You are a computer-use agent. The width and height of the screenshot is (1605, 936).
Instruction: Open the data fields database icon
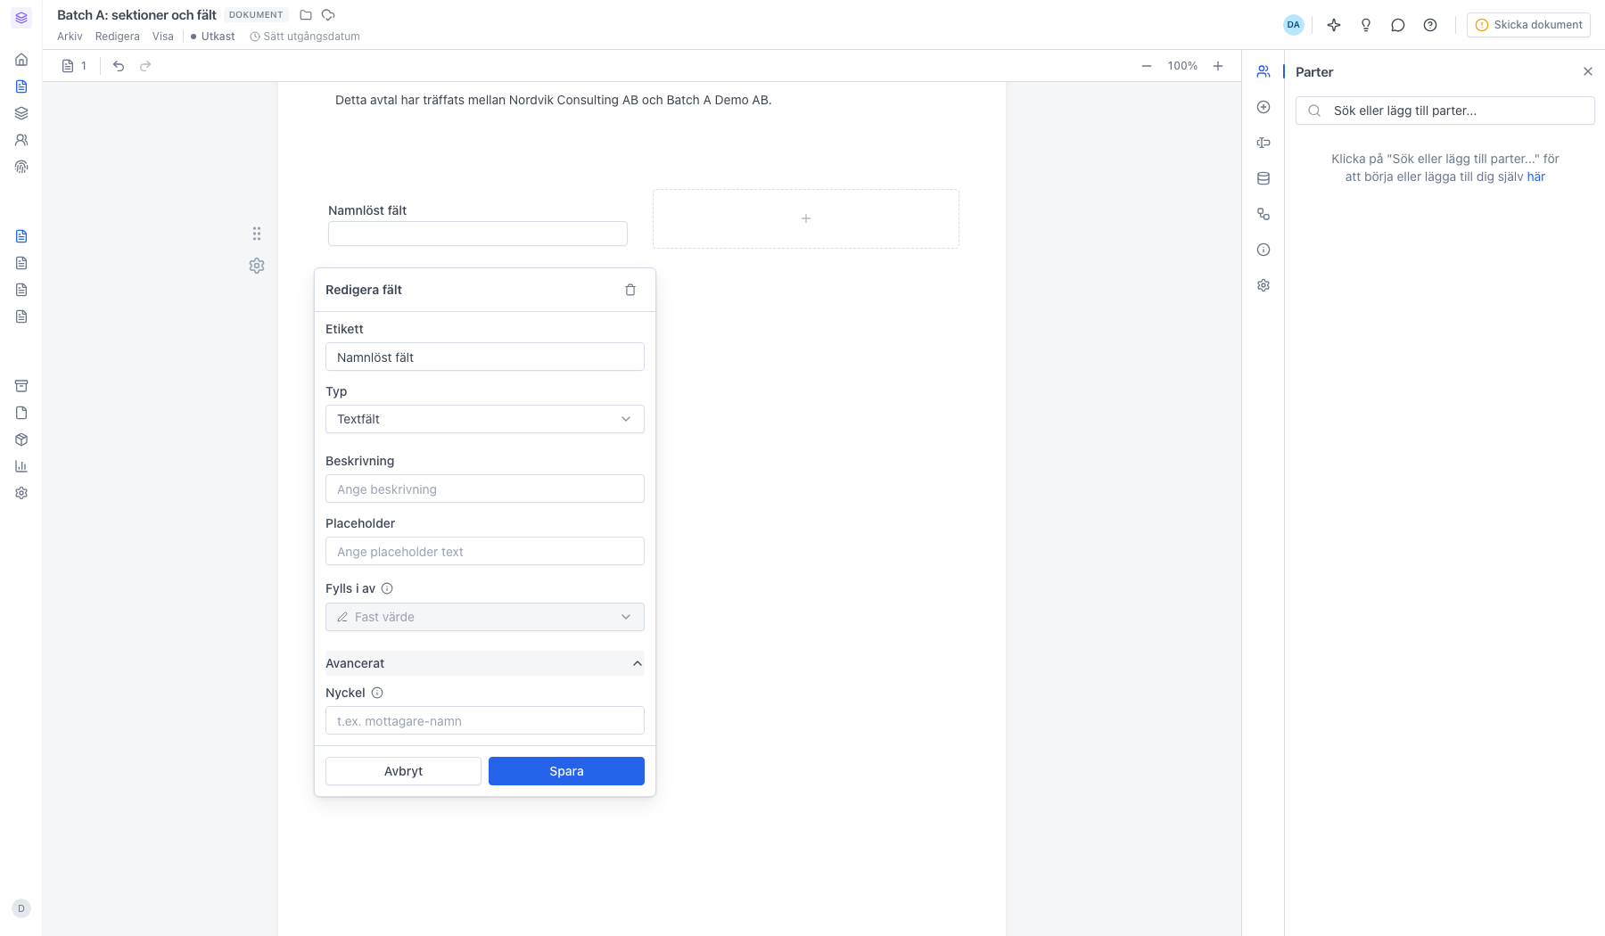click(1263, 178)
